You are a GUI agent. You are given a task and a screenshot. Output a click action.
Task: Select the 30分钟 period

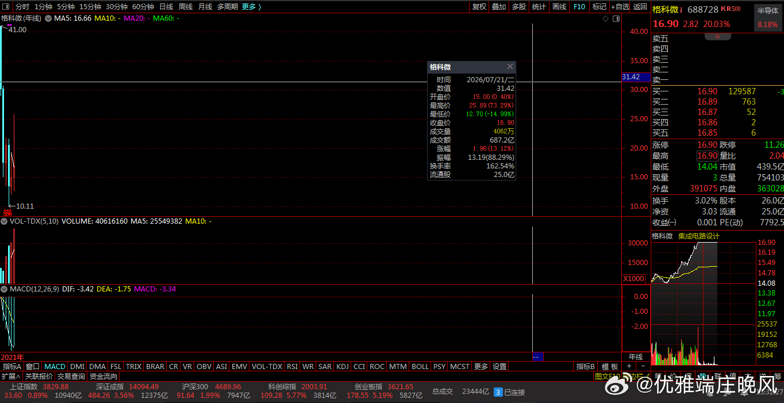click(x=117, y=7)
